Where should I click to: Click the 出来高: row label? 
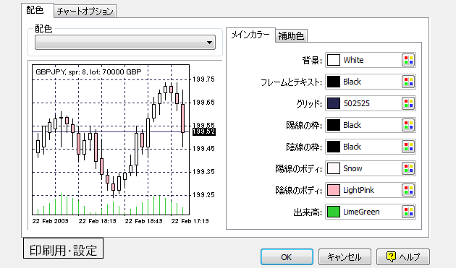pyautogui.click(x=308, y=212)
